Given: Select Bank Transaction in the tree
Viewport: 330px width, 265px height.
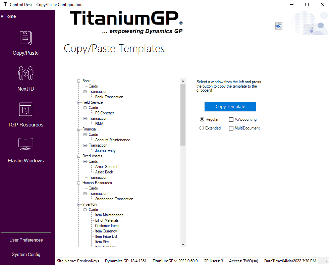Looking at the screenshot, I should pyautogui.click(x=109, y=97).
